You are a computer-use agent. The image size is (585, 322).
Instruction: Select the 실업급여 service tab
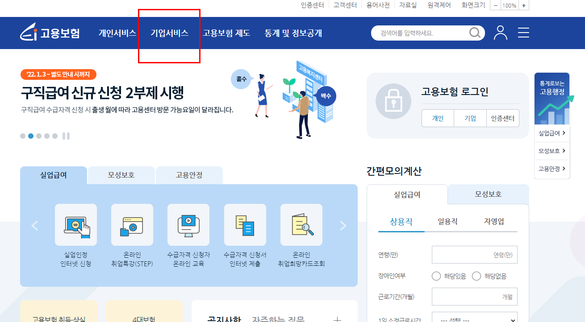click(x=54, y=175)
